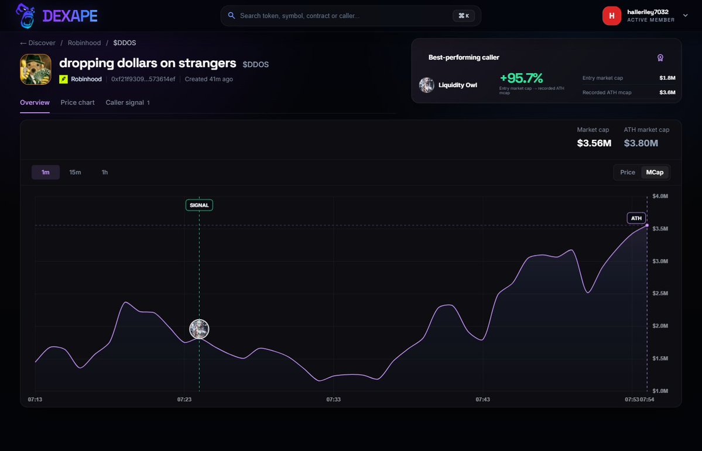Viewport: 702px width, 451px height.
Task: Click the ⌘K shortcut badge
Action: tap(463, 16)
